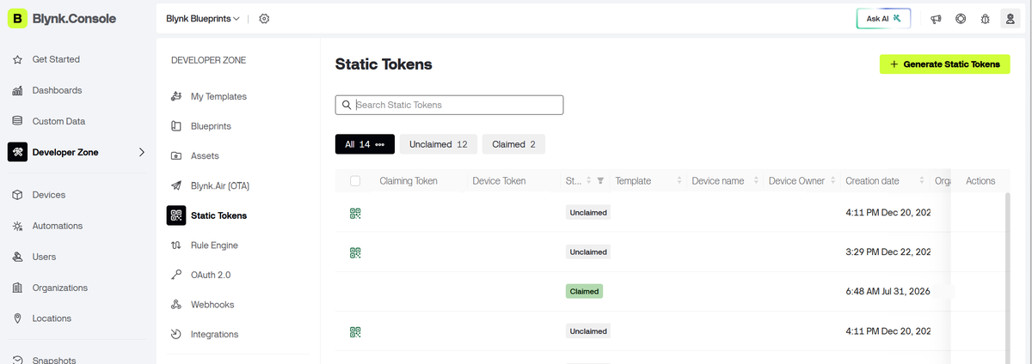
Task: Open the Devices section
Action: coord(49,195)
